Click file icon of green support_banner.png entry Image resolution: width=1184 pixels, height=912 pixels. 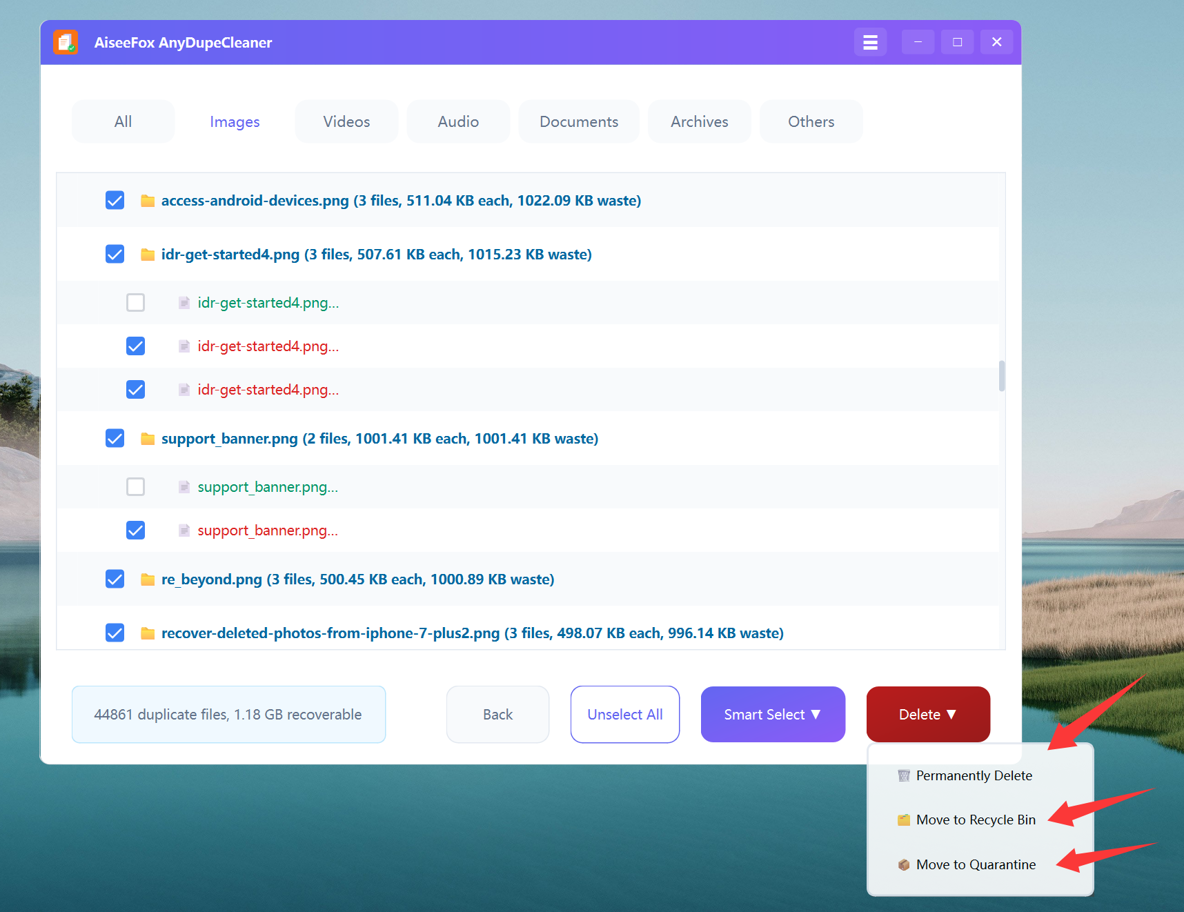pyautogui.click(x=184, y=487)
